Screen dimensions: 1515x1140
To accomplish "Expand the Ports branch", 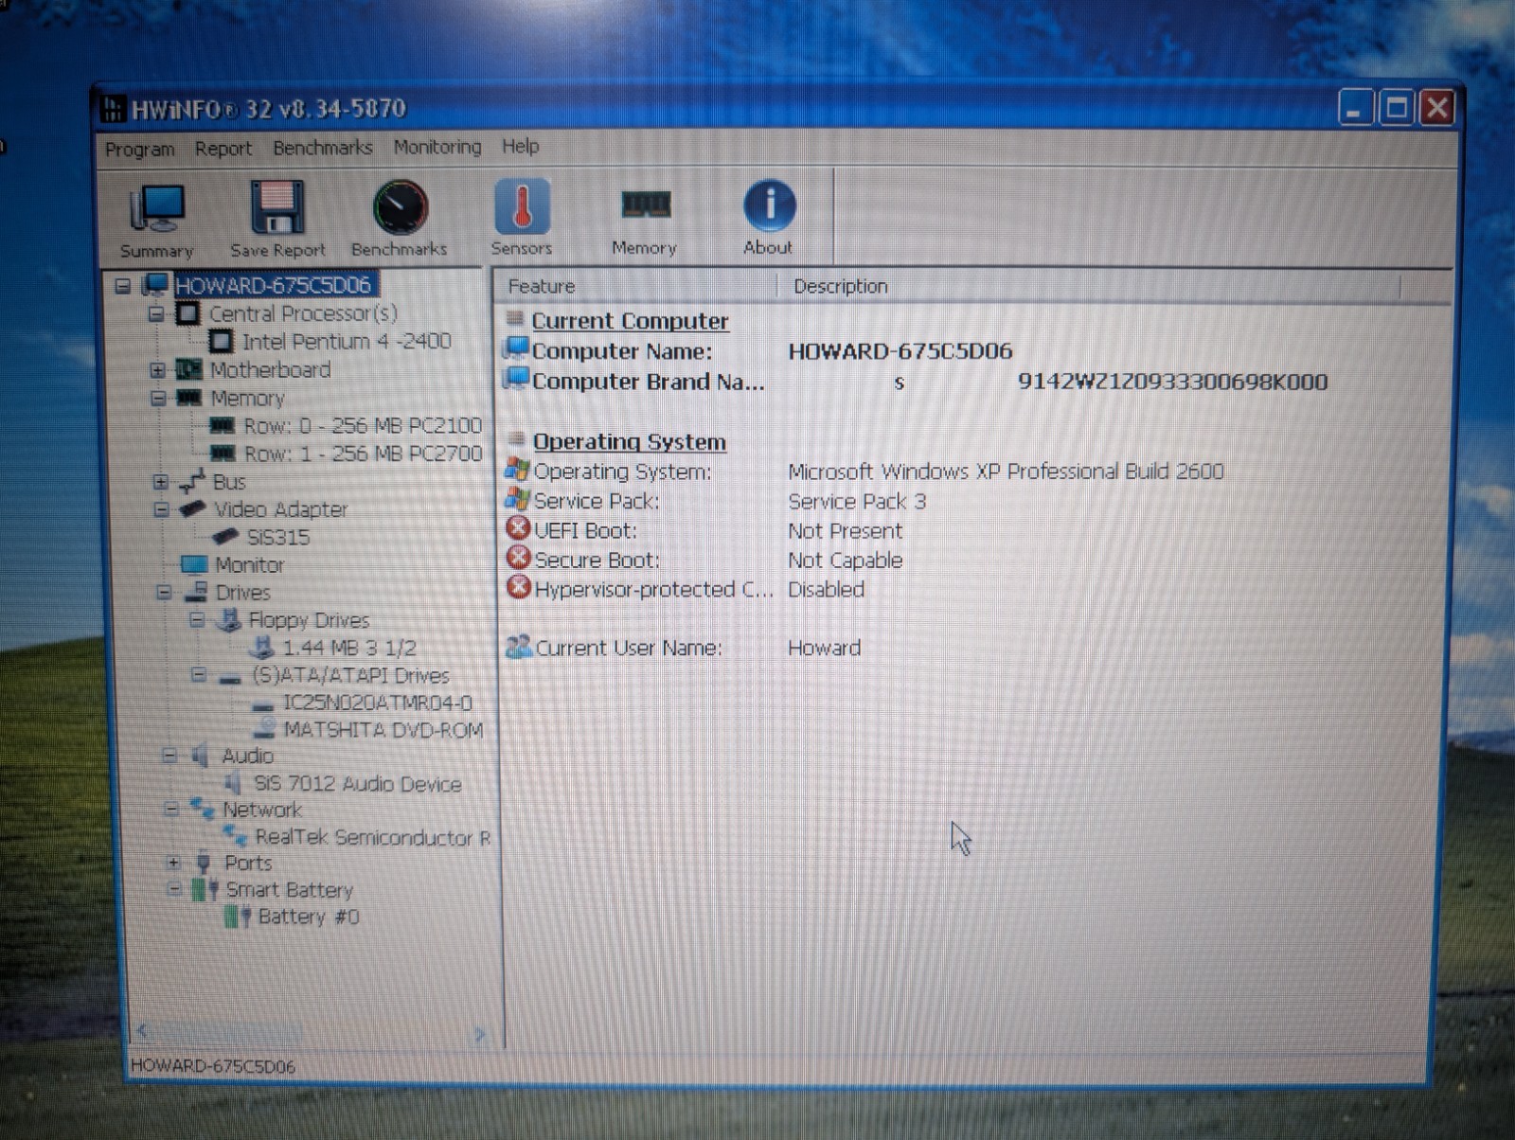I will [173, 863].
